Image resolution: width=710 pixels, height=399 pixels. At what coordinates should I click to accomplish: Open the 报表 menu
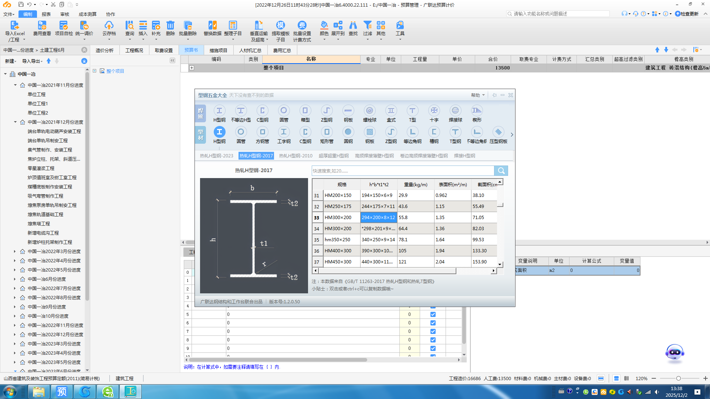(46, 14)
